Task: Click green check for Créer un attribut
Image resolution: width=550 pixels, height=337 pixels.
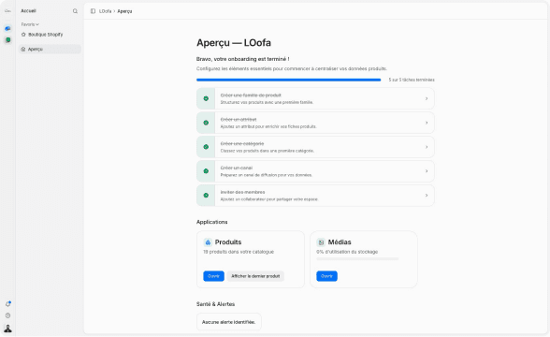Action: 206,123
